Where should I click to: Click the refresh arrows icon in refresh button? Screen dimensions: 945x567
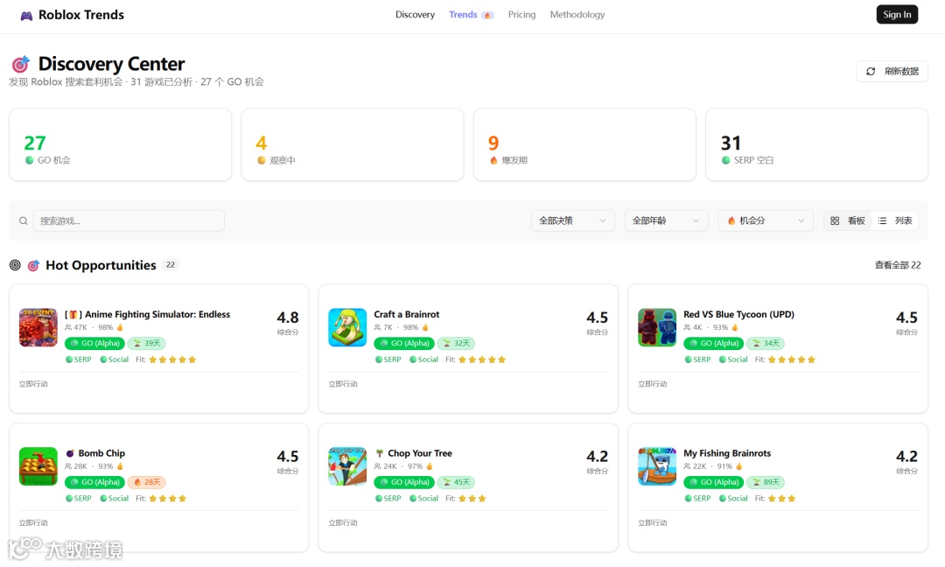[x=871, y=71]
